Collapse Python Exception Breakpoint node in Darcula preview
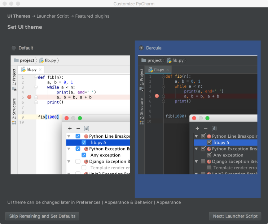268x224 pixels. click(x=196, y=149)
